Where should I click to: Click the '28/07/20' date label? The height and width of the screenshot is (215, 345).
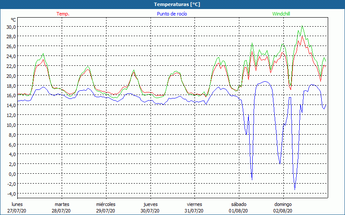pos(61,211)
